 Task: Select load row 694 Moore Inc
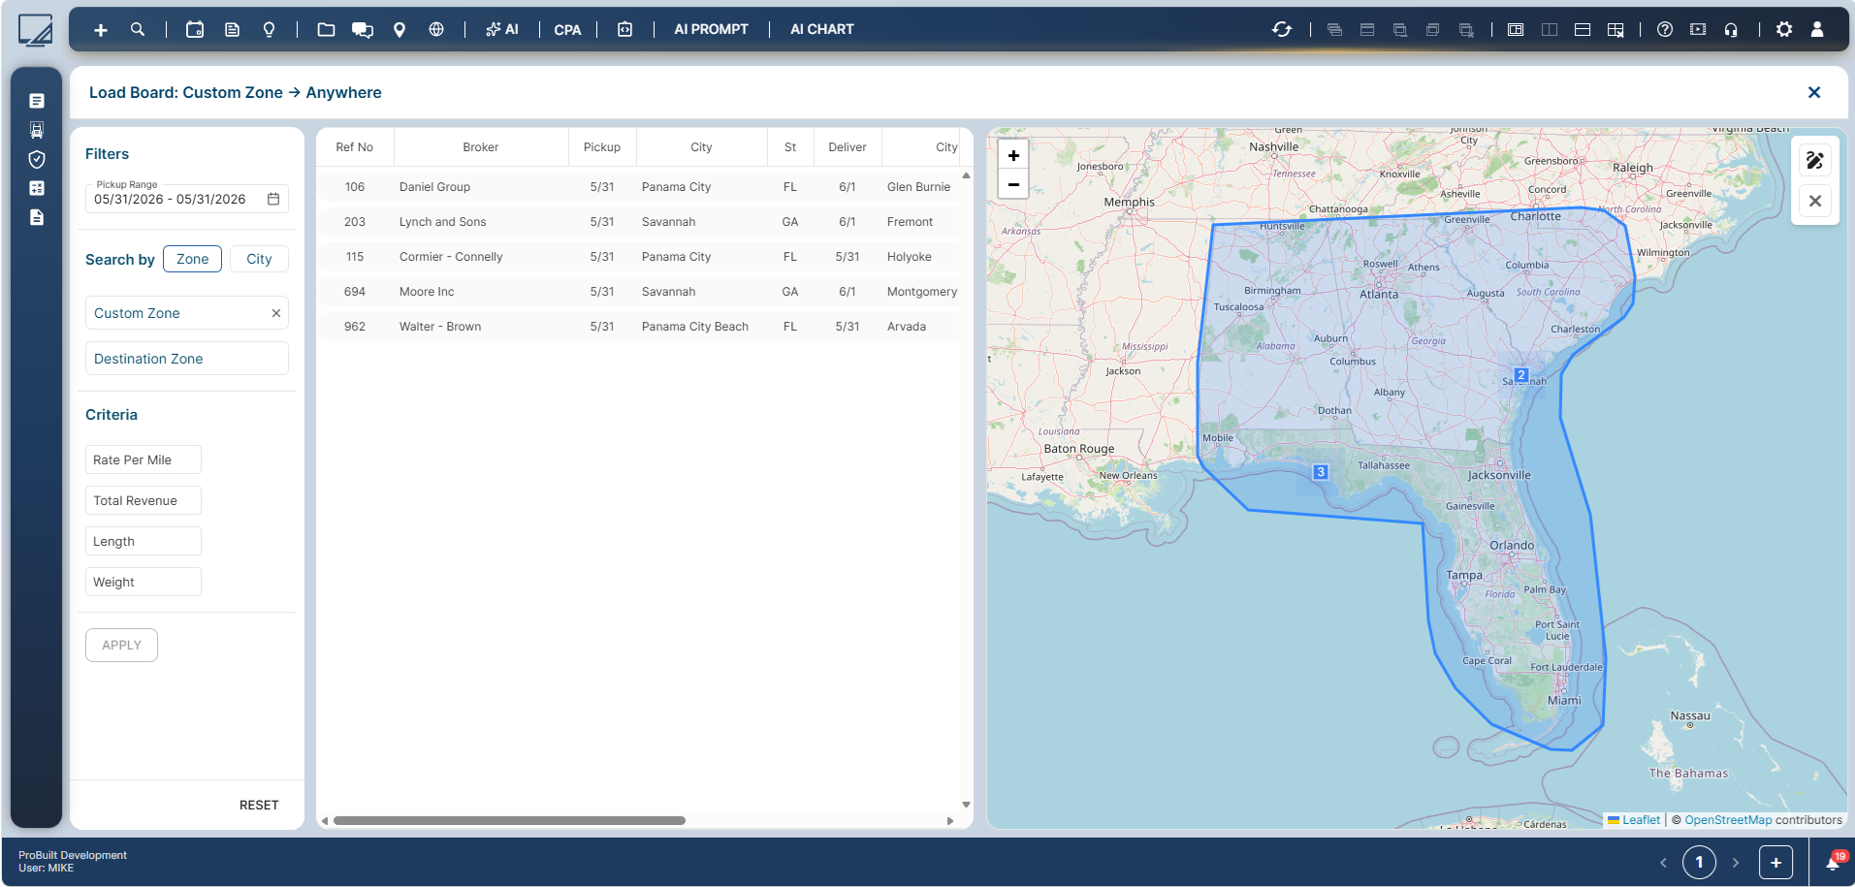coord(639,292)
